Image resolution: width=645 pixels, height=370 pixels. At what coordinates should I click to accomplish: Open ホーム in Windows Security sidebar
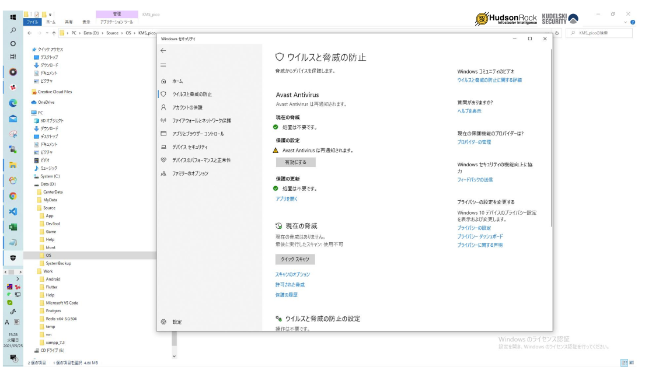[177, 81]
